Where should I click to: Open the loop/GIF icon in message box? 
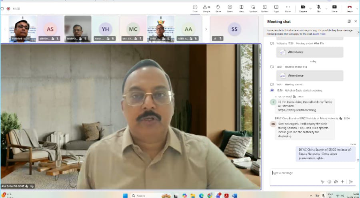click(336, 182)
